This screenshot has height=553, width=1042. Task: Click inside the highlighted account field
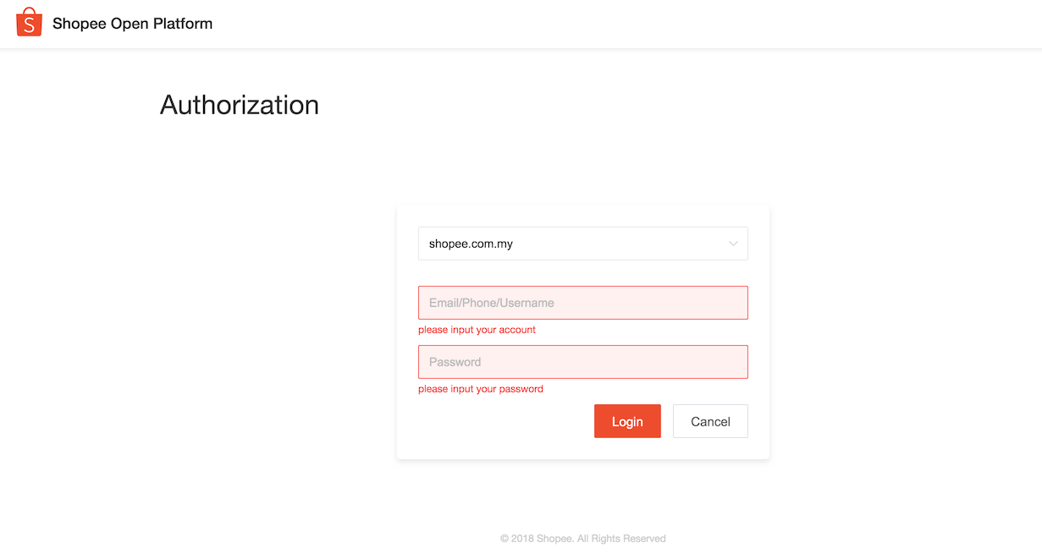(583, 302)
